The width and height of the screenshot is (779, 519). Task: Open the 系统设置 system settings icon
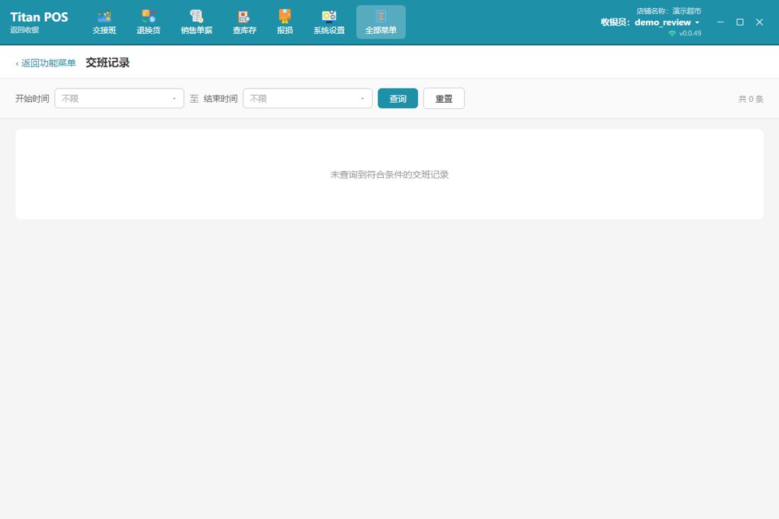329,23
